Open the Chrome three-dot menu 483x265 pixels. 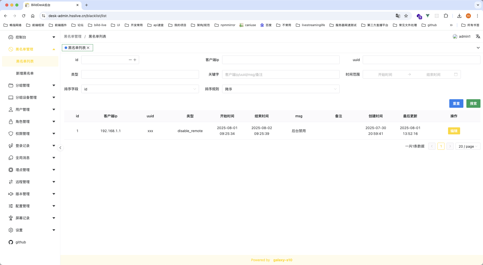[477, 16]
